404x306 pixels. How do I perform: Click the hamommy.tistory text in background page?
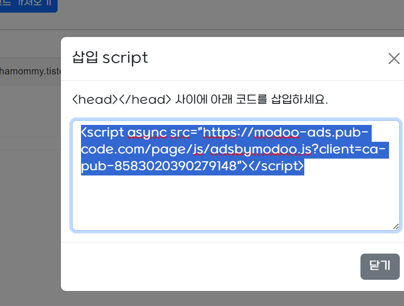30,71
